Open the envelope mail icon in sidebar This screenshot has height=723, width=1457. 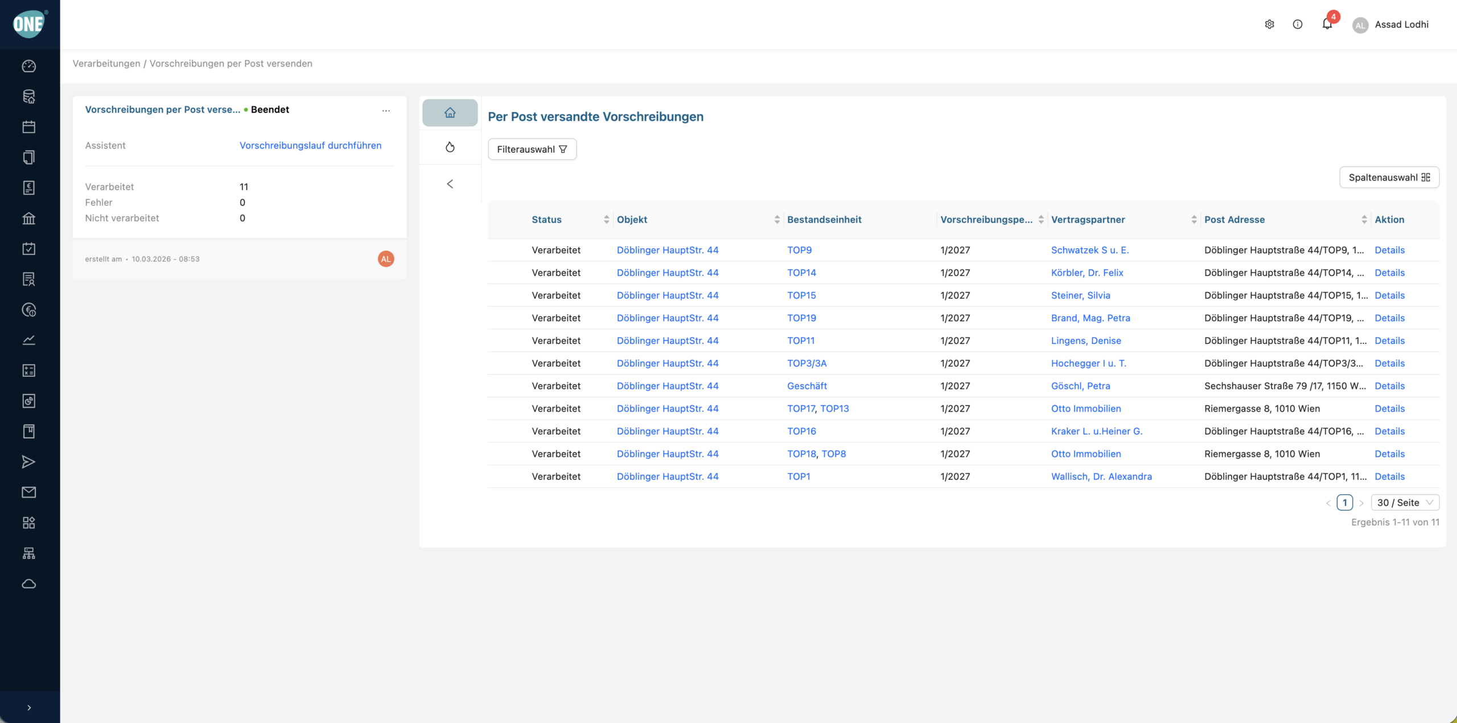28,492
